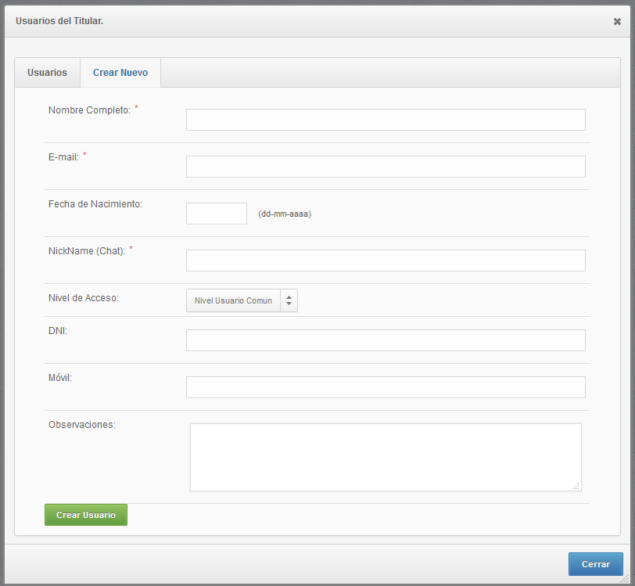Click the Observaciones label
Screen dimensions: 635x586
[82, 425]
